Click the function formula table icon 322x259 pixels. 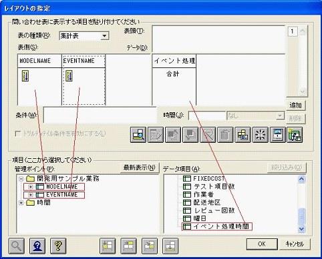point(295,135)
